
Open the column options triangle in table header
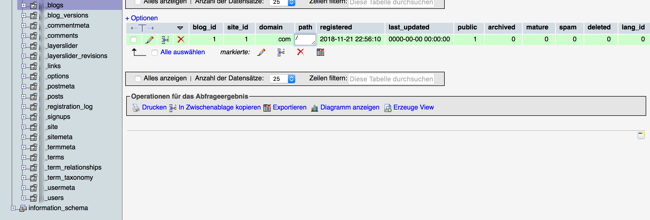tap(180, 28)
